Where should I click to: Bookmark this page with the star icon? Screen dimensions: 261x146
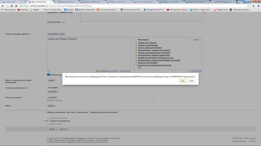tap(248, 6)
